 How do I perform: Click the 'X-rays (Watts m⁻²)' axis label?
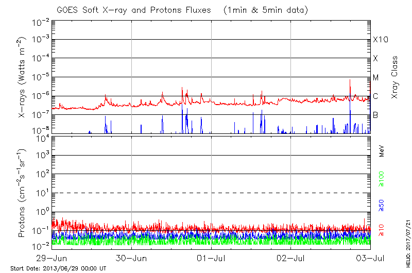tap(23, 76)
